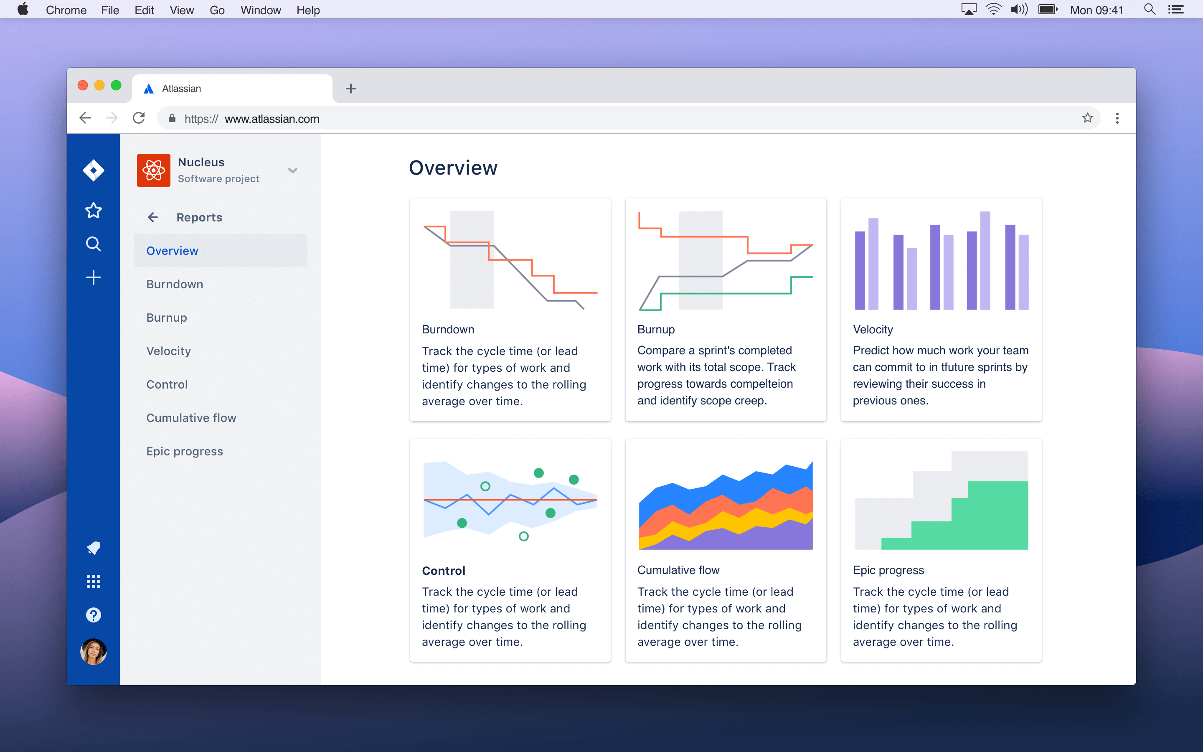
Task: Select the notifications bell icon
Action: click(93, 548)
